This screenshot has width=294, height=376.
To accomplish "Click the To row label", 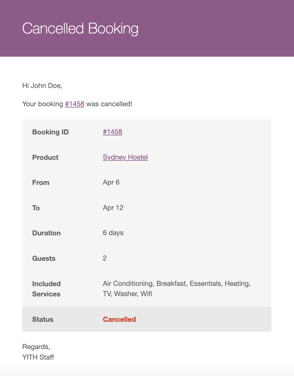I will [x=36, y=208].
